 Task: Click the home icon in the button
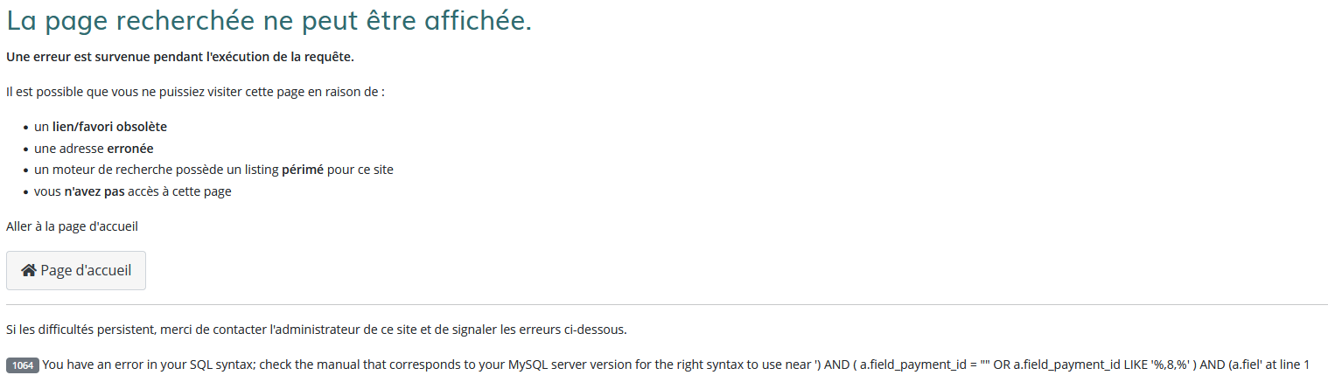pyautogui.click(x=29, y=271)
